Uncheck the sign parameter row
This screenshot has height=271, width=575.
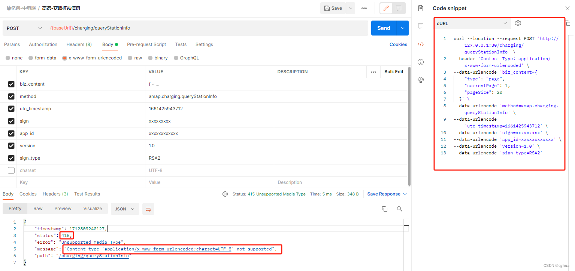click(x=11, y=121)
